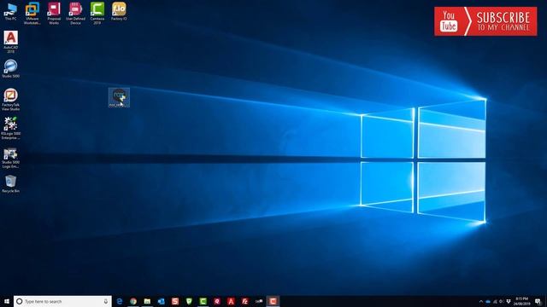Open Google Chrome from the taskbar
This screenshot has width=547, height=307.
(133, 301)
